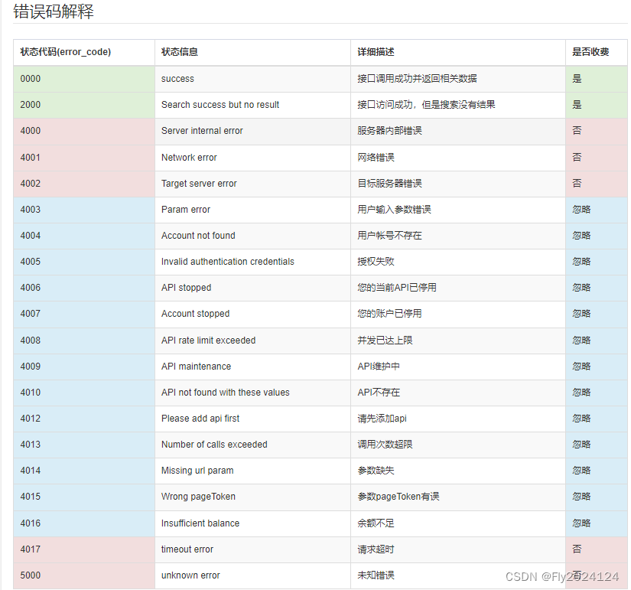Click the 状态信息 column header
The image size is (631, 590).
click(179, 51)
